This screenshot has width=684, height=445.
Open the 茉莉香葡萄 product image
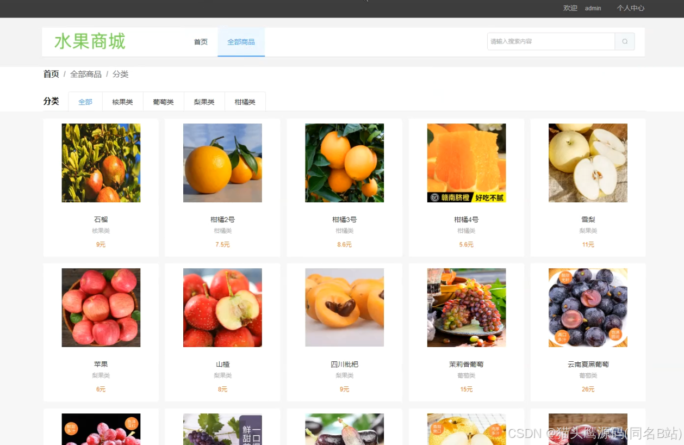click(x=467, y=307)
